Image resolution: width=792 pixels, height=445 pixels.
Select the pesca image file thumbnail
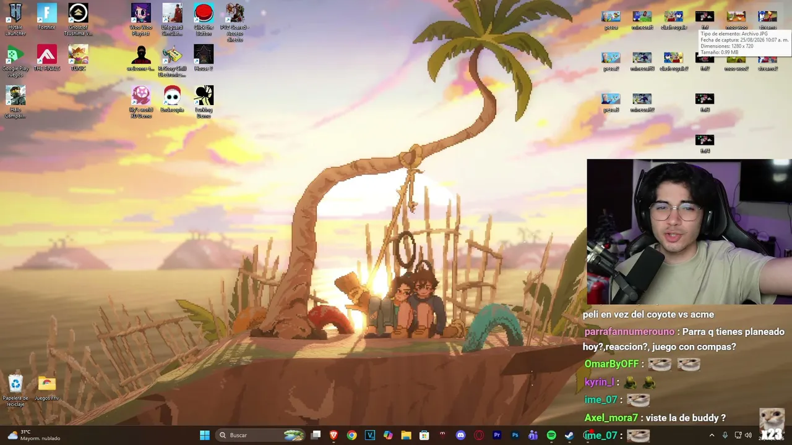(611, 20)
